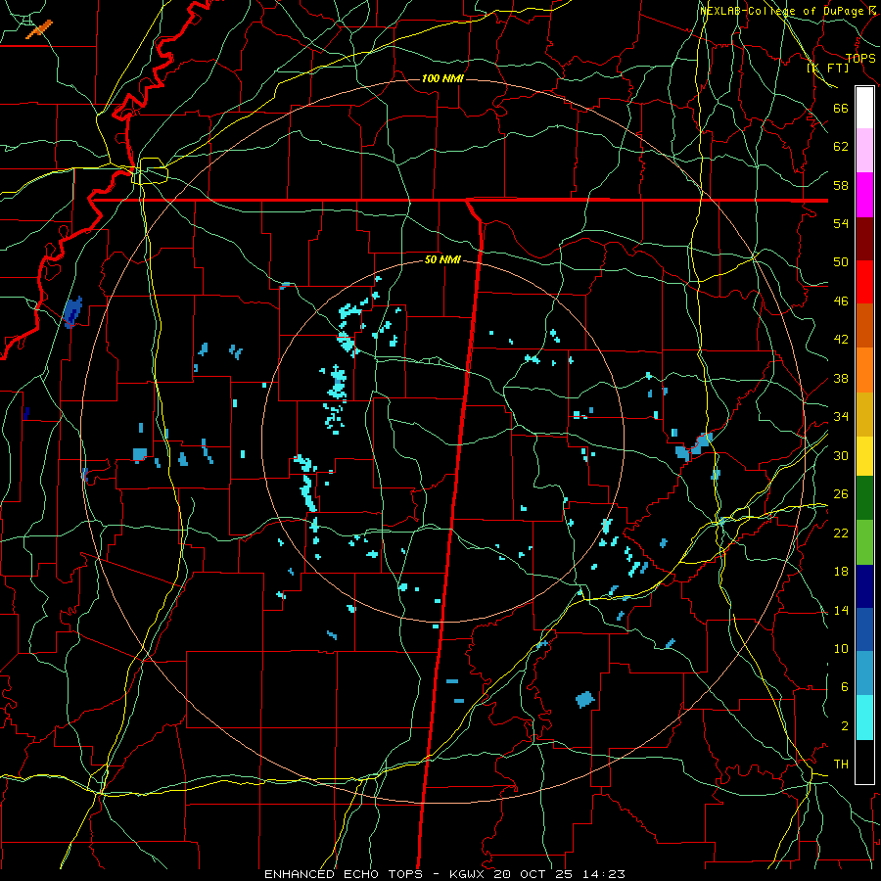This screenshot has width=881, height=881.
Task: Select the light pink legend swatch
Action: [x=864, y=151]
